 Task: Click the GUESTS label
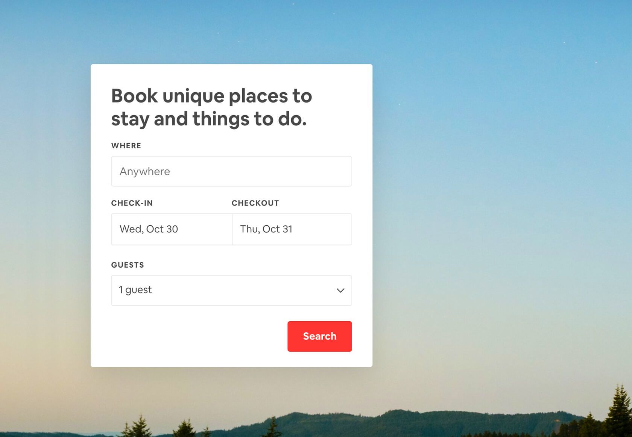coord(128,265)
